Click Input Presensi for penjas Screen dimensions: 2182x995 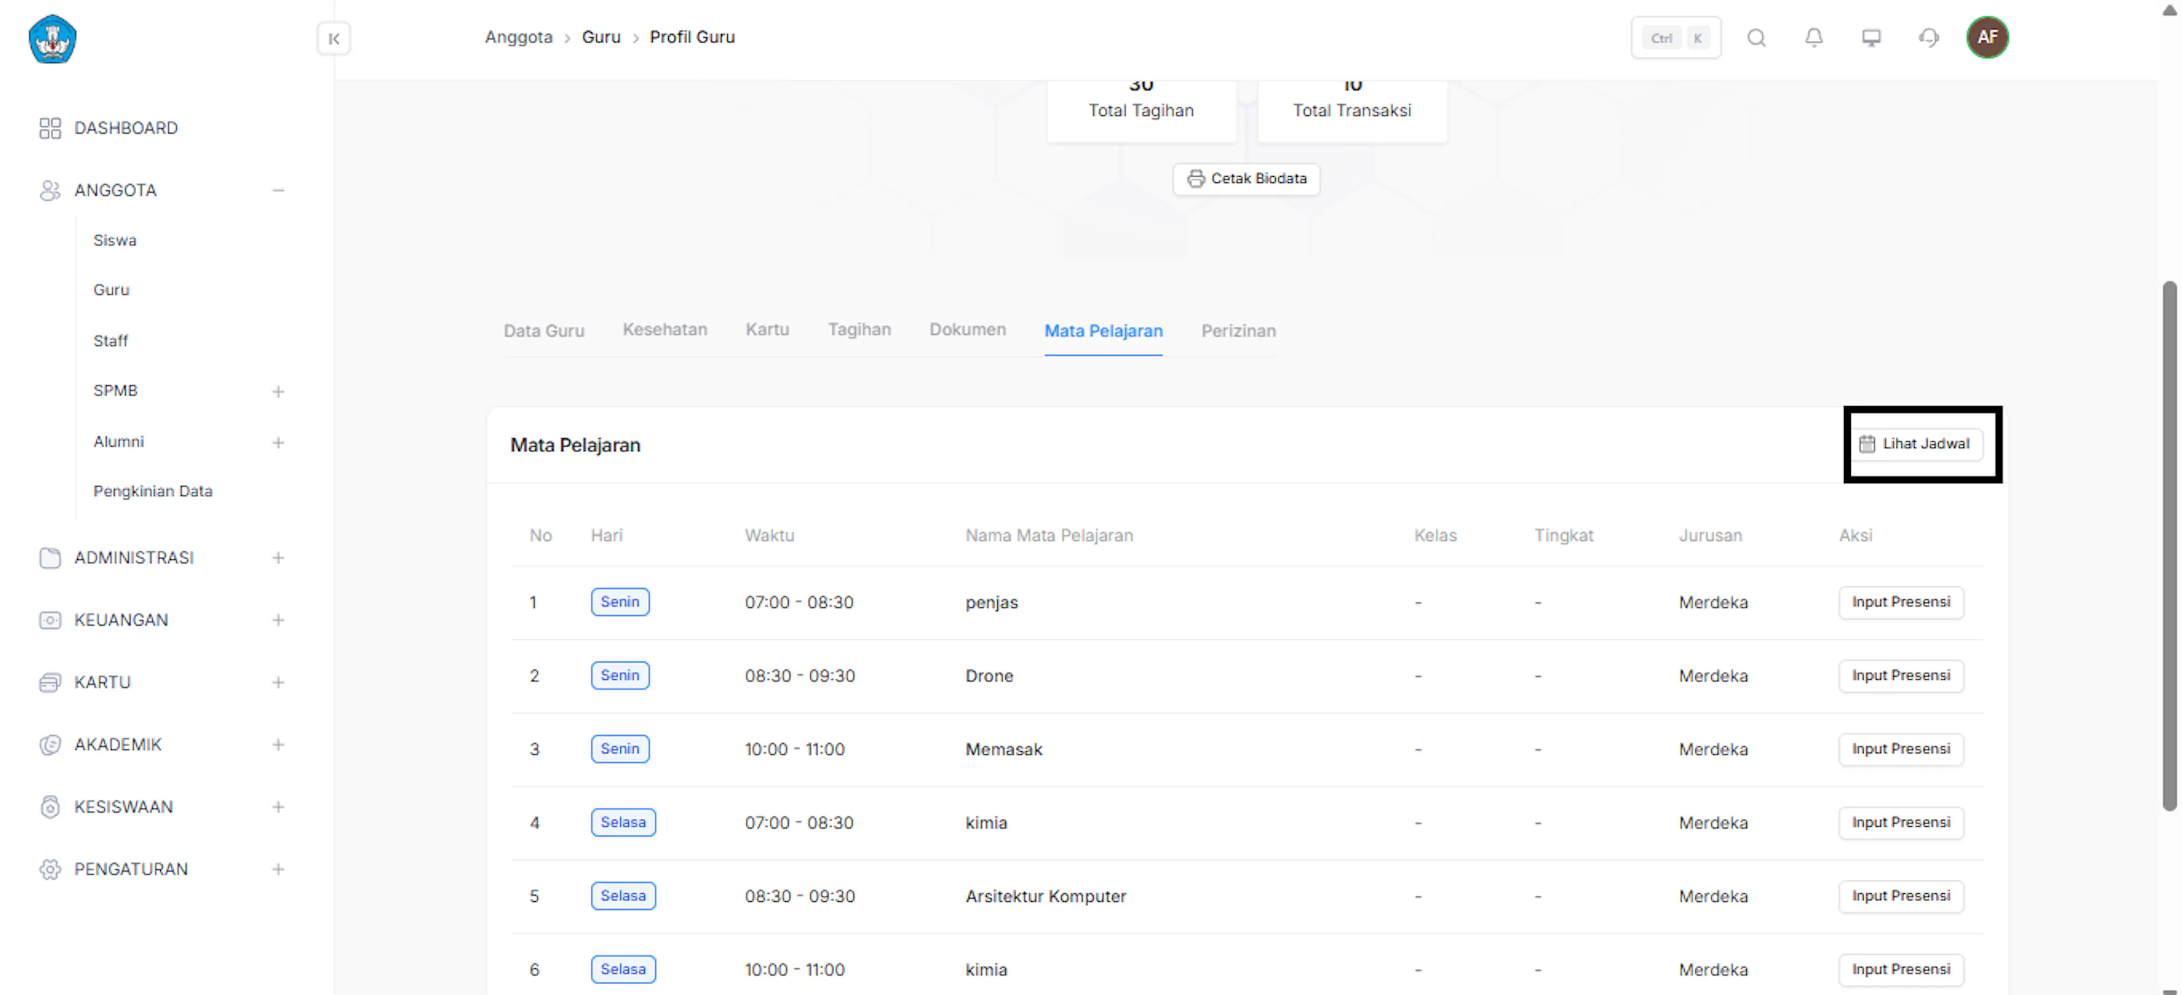1901,602
